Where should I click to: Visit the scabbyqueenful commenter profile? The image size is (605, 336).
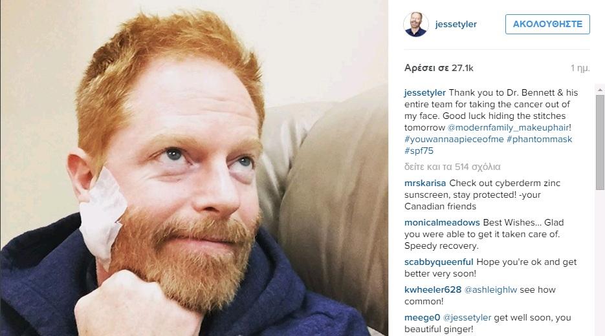(439, 262)
